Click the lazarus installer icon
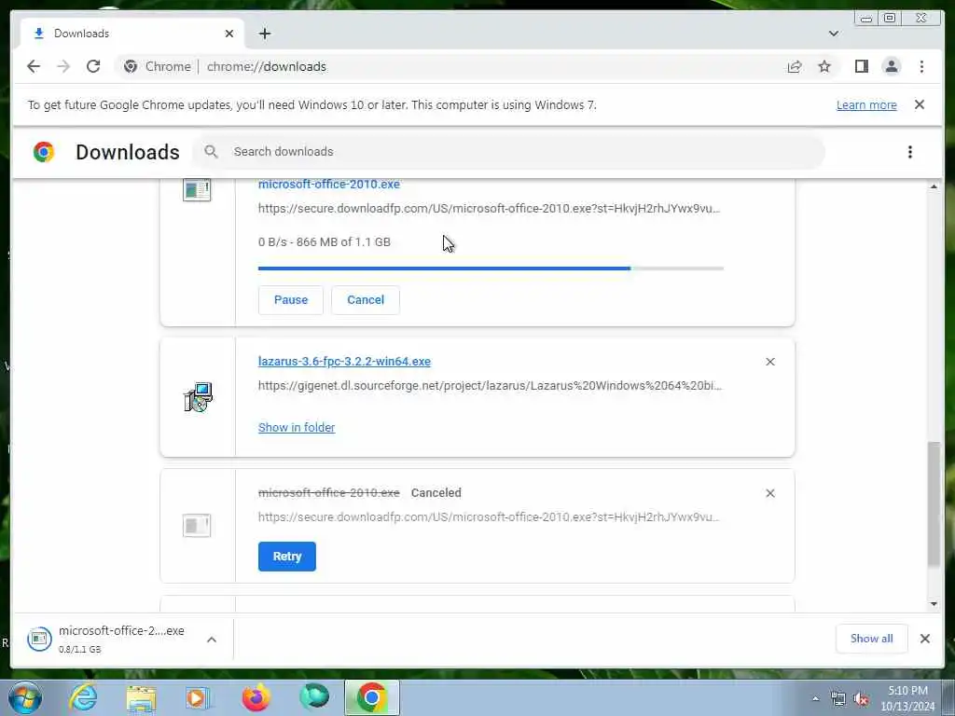 click(198, 397)
